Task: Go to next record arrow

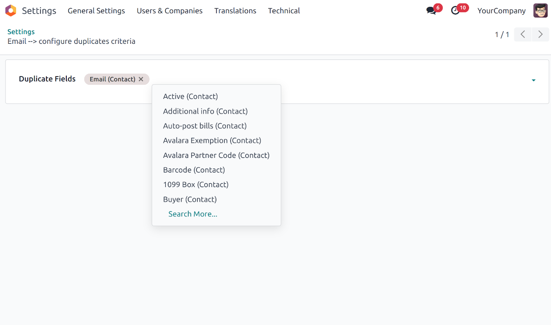Action: tap(540, 35)
